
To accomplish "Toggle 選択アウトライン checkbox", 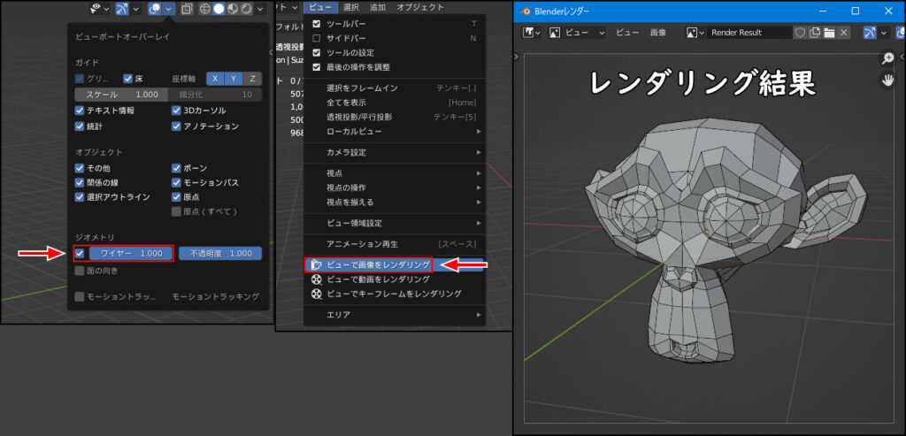I will pos(80,197).
